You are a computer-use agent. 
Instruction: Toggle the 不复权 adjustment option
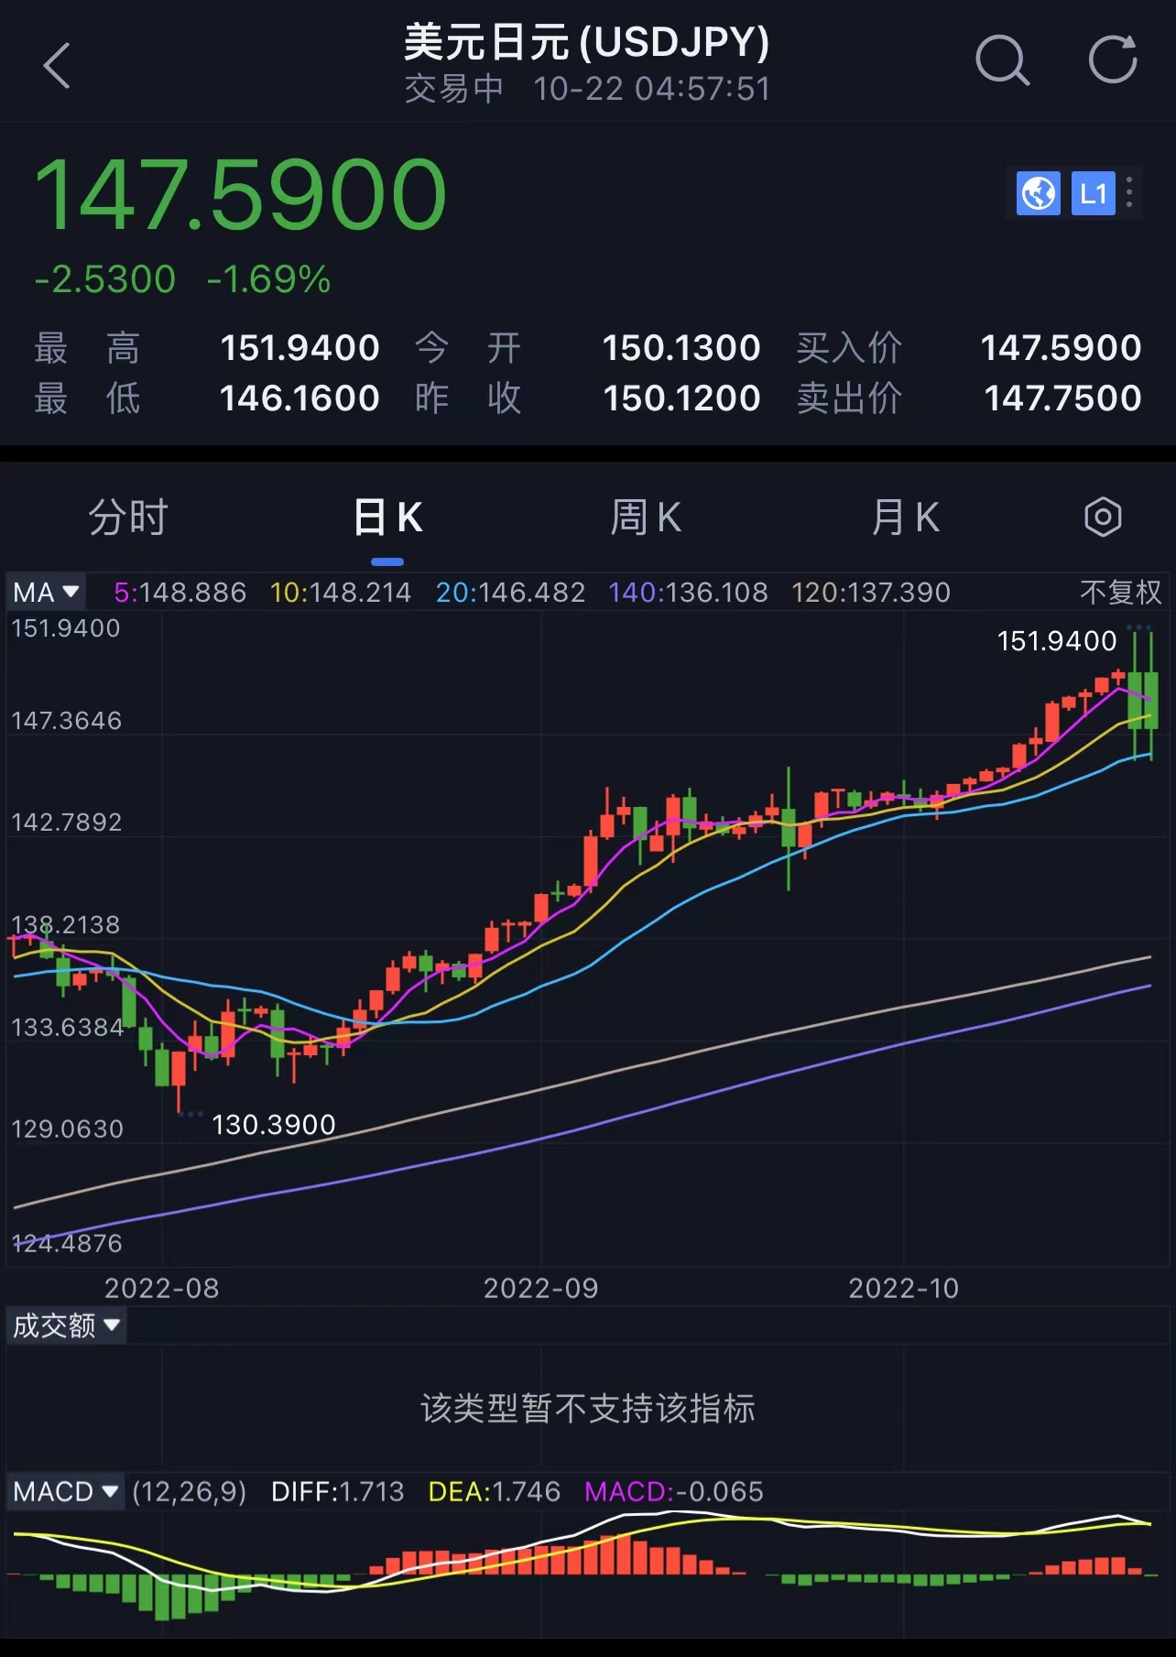pyautogui.click(x=1120, y=593)
